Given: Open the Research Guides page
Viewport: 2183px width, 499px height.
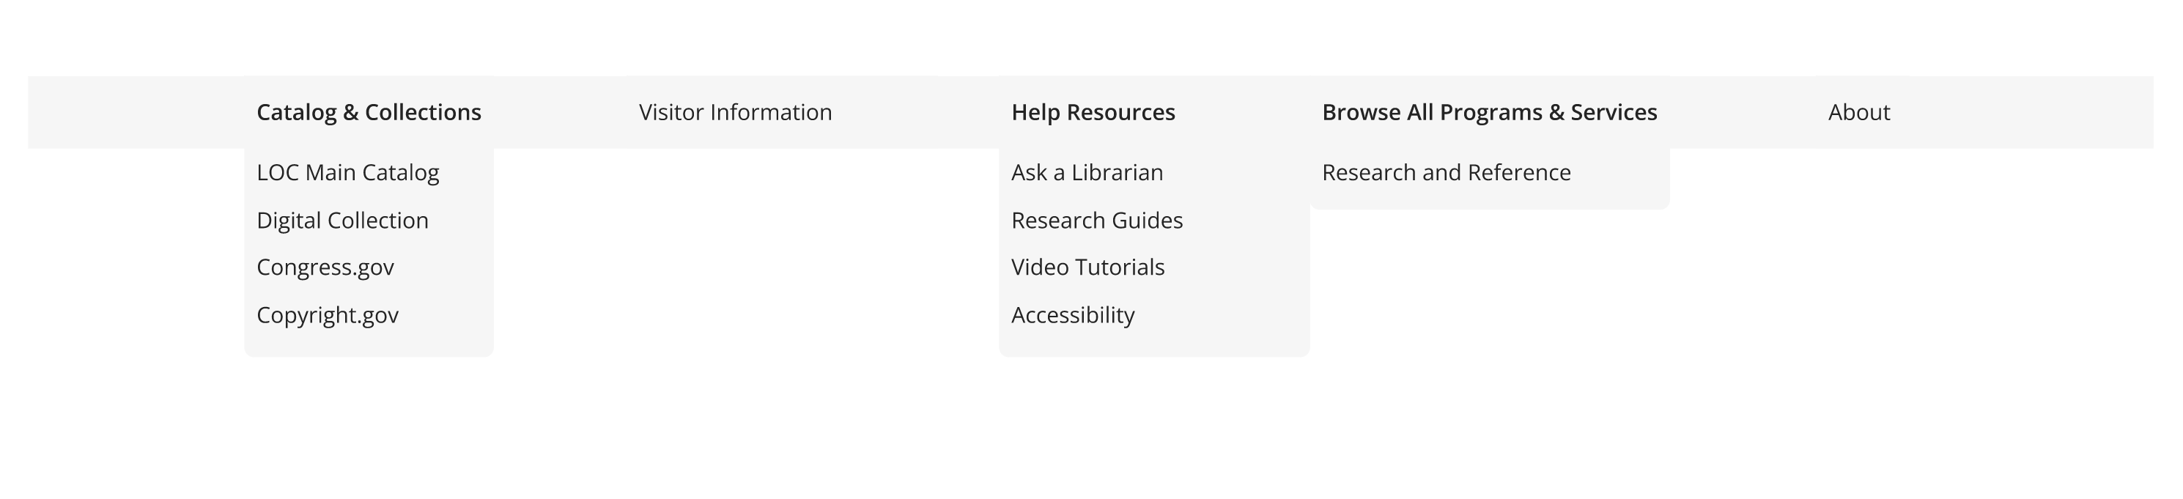Looking at the screenshot, I should click(1096, 221).
